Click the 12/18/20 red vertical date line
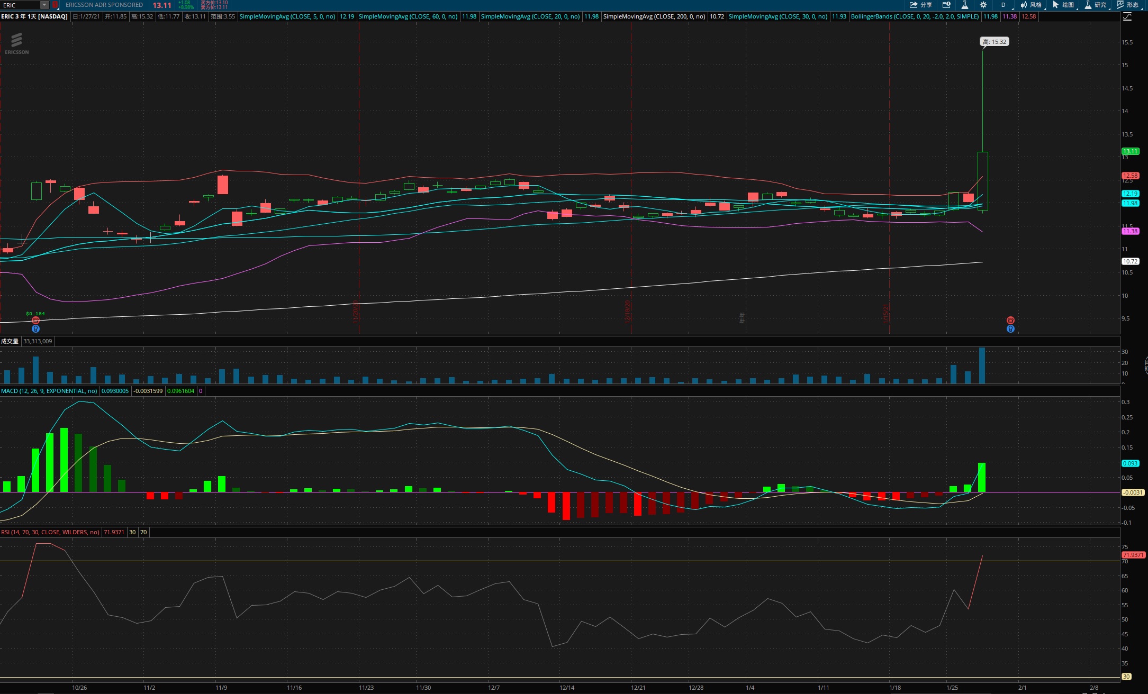The height and width of the screenshot is (694, 1148). pyautogui.click(x=631, y=177)
